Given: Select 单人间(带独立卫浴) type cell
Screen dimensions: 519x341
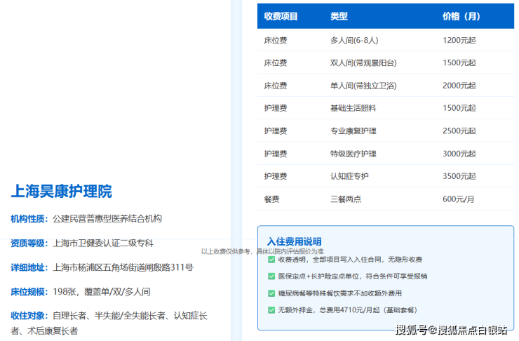Looking at the screenshot, I should [363, 86].
